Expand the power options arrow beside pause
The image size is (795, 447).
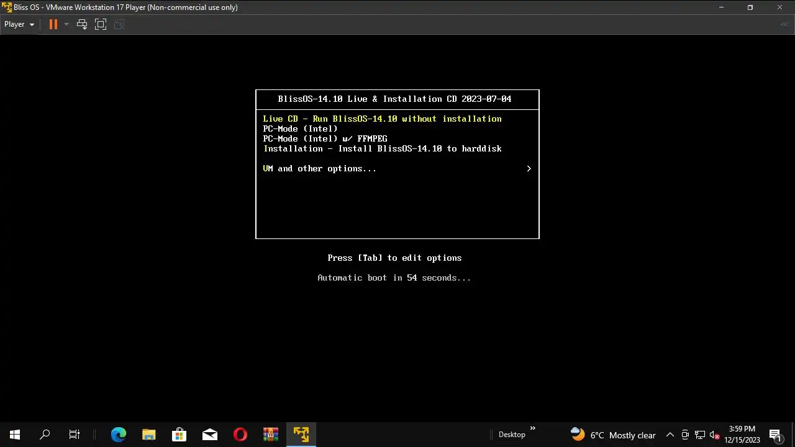click(x=66, y=24)
